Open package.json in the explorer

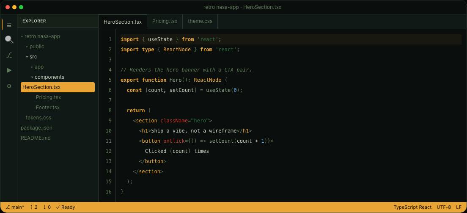coord(36,128)
